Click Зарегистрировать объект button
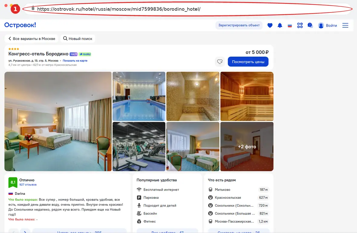 point(239,25)
